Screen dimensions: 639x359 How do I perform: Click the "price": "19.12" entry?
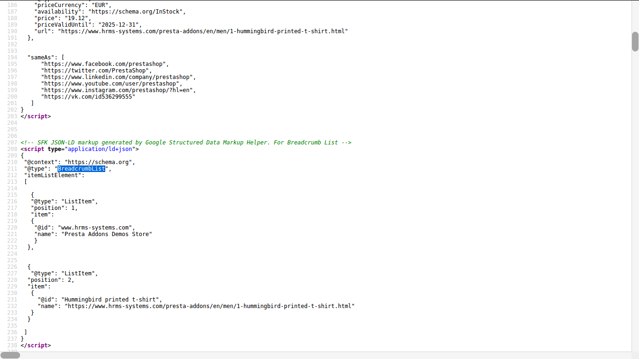(x=62, y=18)
